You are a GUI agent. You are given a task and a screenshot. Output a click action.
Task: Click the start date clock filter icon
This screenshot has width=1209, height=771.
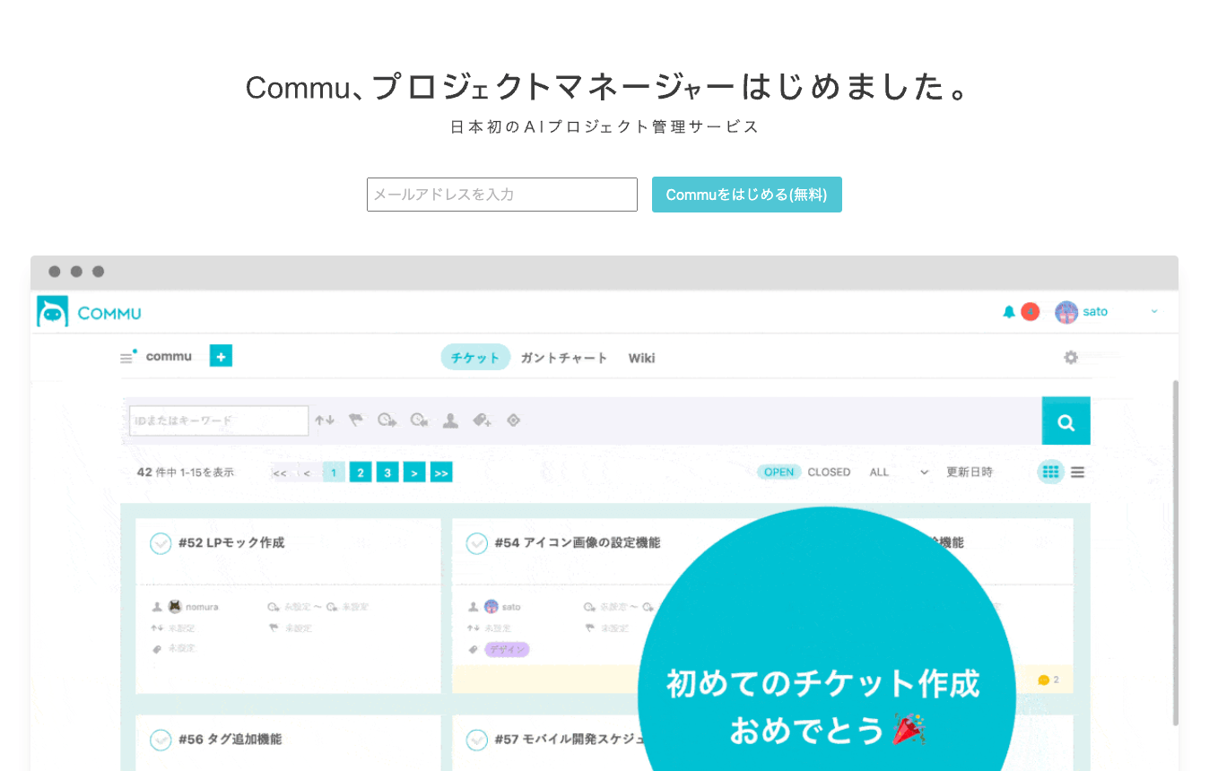coord(387,420)
